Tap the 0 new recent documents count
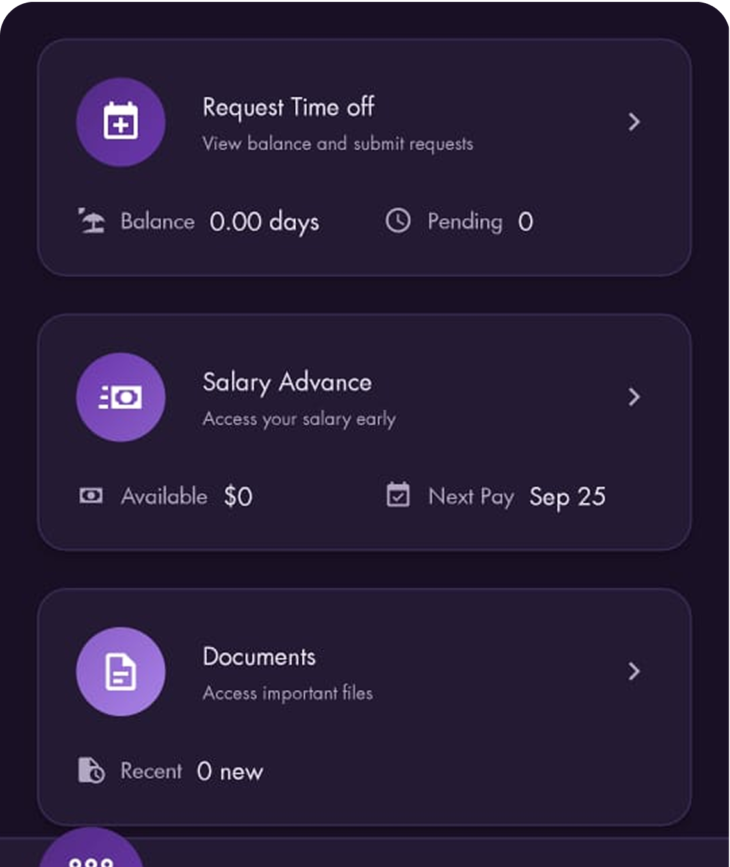 click(230, 772)
